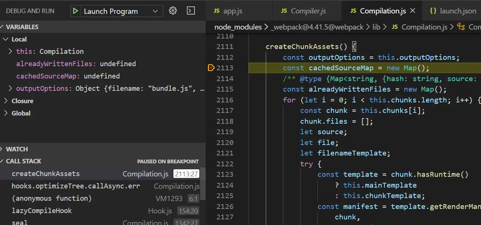Toggle the breakpoint on line 2113
Screen dimensions: 481x225
211,68
